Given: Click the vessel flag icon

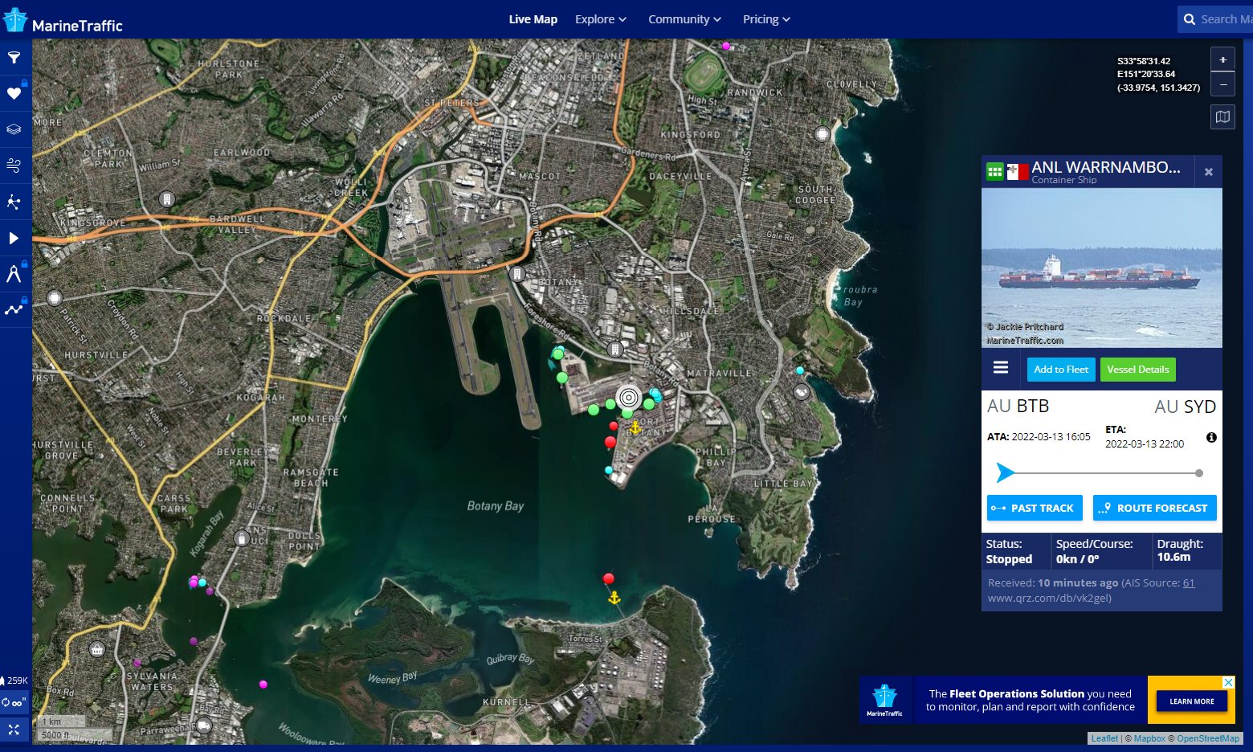Looking at the screenshot, I should [1018, 172].
